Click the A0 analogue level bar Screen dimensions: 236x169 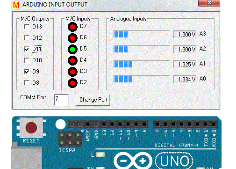coord(142,79)
